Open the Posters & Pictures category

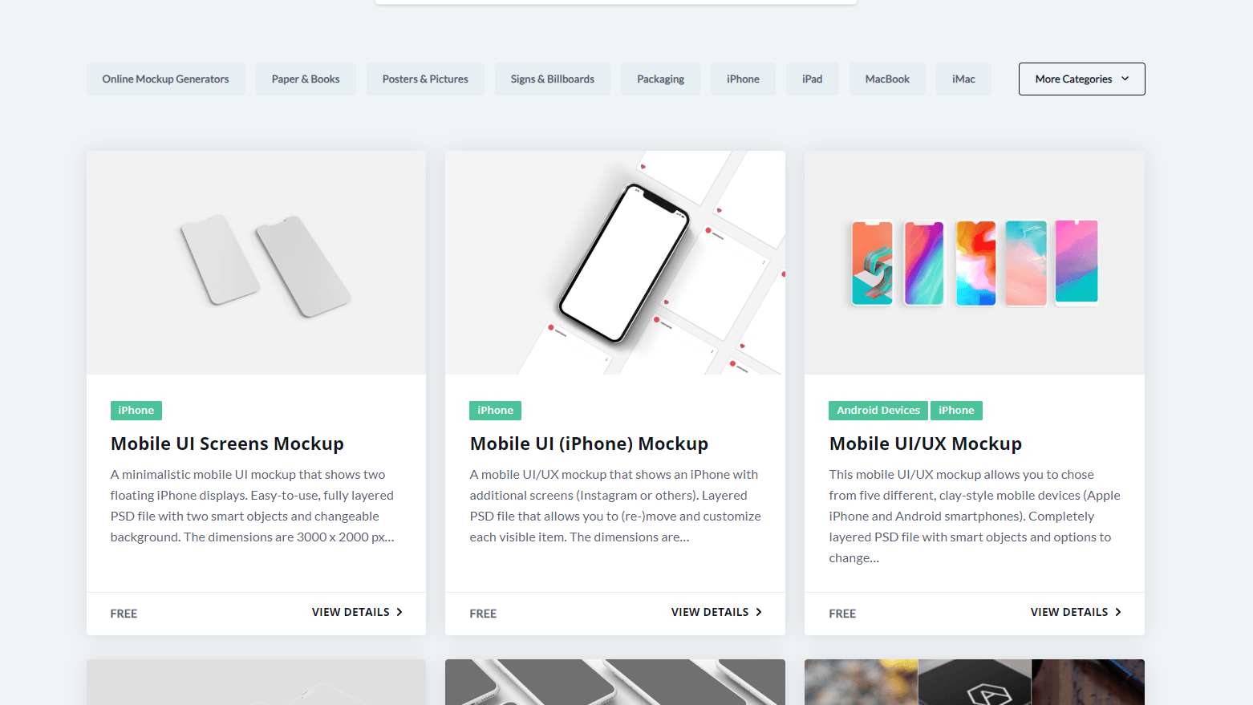[425, 79]
